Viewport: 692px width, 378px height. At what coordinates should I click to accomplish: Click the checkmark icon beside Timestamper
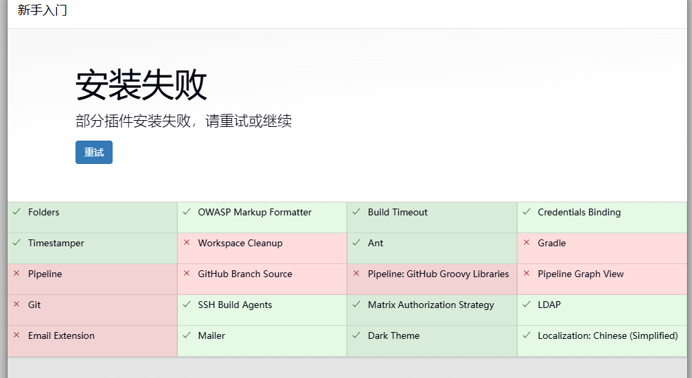(x=16, y=243)
